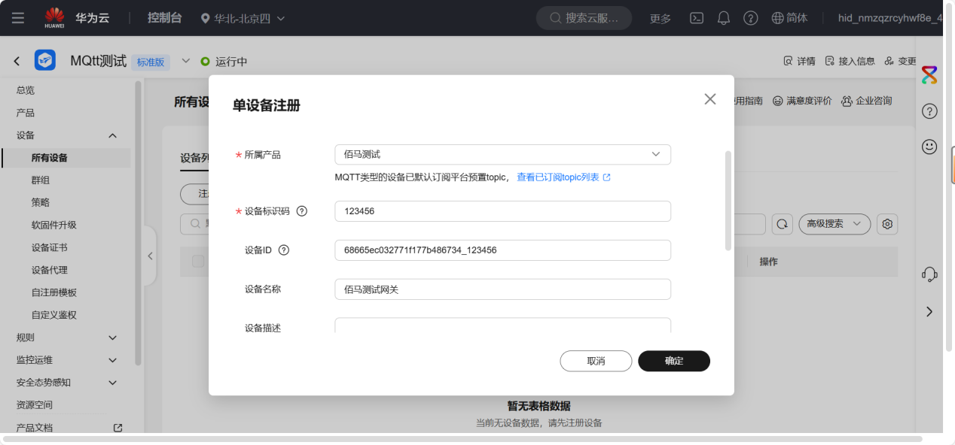Click the smiley feedback icon on right side
Viewport: 955px width, 445px height.
coord(929,147)
